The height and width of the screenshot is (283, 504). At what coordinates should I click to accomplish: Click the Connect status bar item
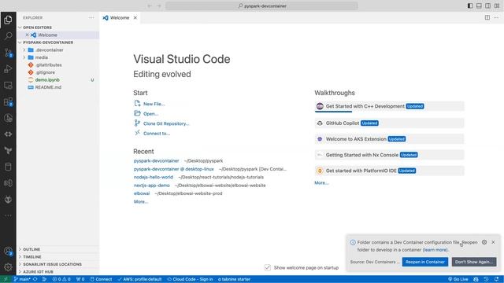coord(101,279)
